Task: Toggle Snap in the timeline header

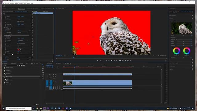Action: tap(50, 67)
